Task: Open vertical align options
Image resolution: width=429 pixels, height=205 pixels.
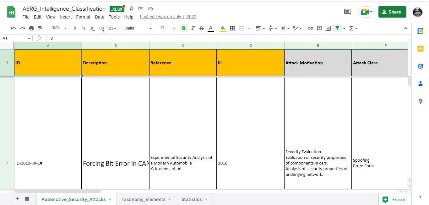Action: point(273,28)
